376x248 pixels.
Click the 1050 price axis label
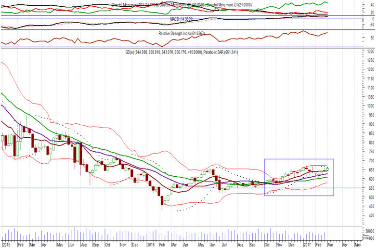(371, 97)
